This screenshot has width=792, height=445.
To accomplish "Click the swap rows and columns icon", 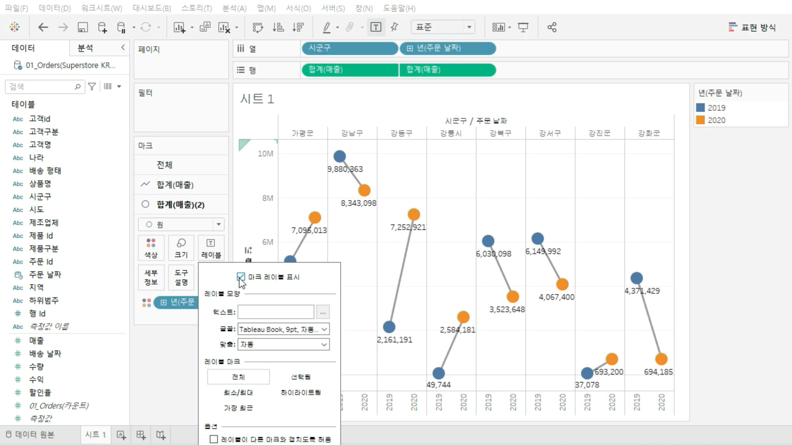I will (x=258, y=27).
